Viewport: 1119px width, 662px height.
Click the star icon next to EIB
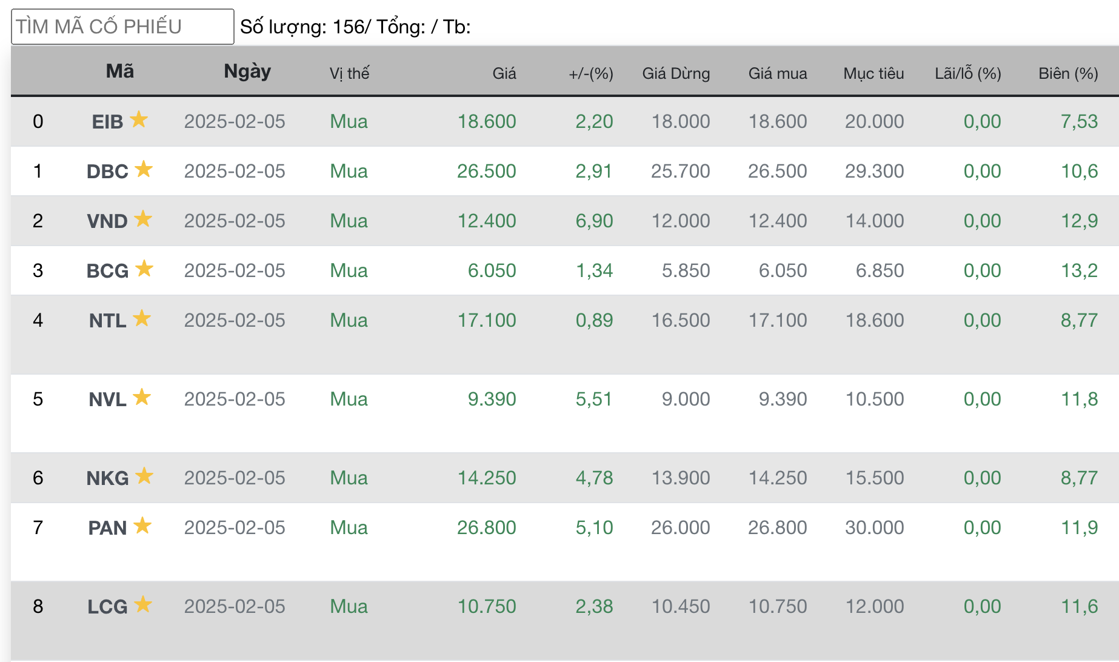pyautogui.click(x=139, y=119)
